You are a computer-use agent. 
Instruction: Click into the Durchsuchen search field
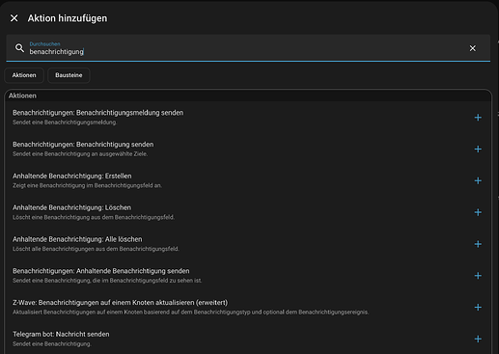248,48
